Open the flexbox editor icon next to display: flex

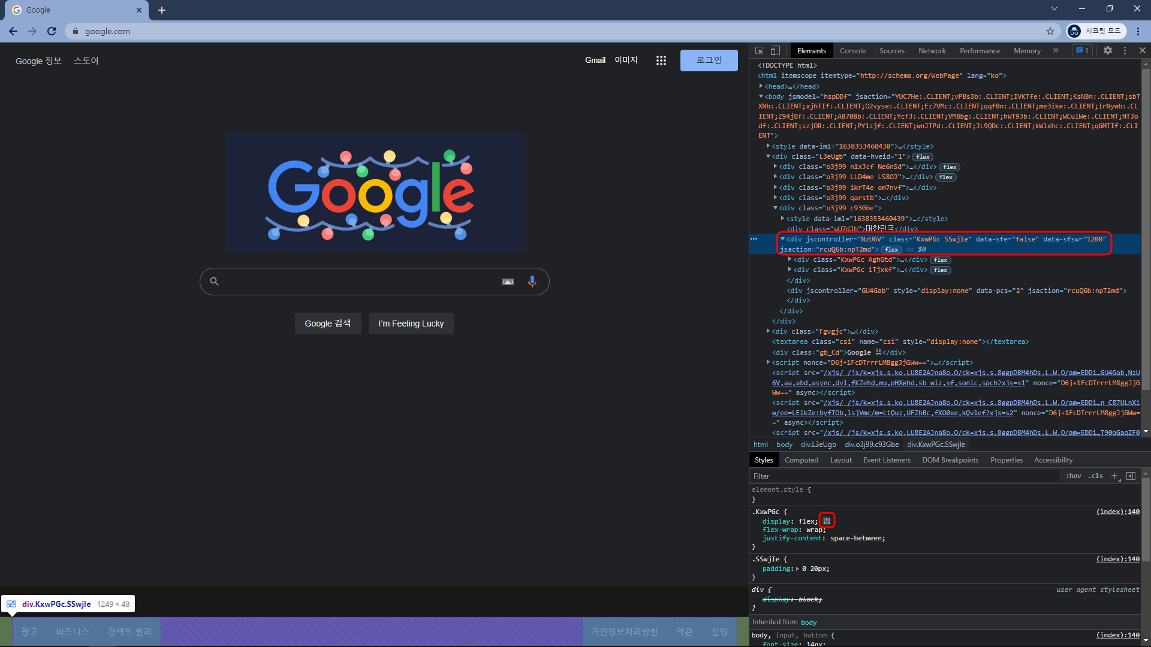coord(827,521)
